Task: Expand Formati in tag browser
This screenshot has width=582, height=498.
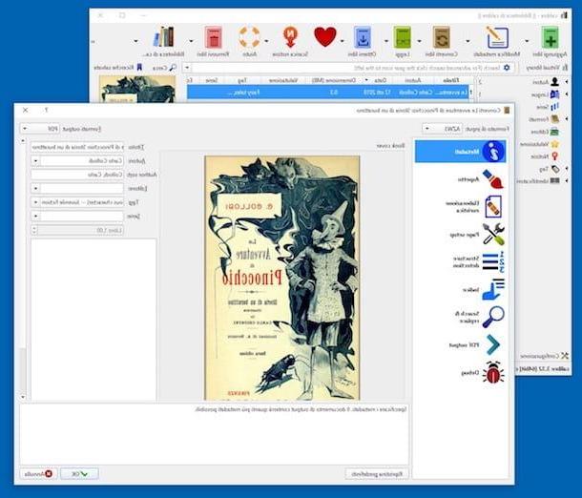Action: (567, 119)
